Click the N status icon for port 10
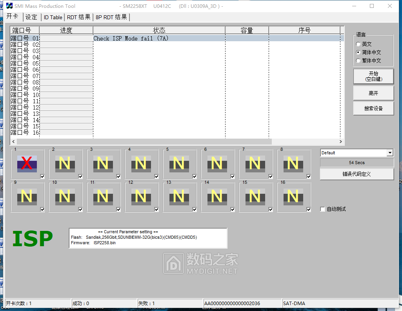Viewport: 402px width, 311px height. tap(65, 197)
